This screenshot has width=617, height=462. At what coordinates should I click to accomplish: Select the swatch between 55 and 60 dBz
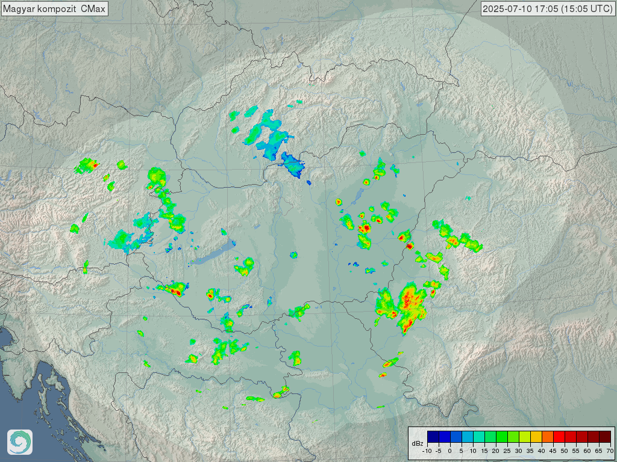(x=582, y=437)
